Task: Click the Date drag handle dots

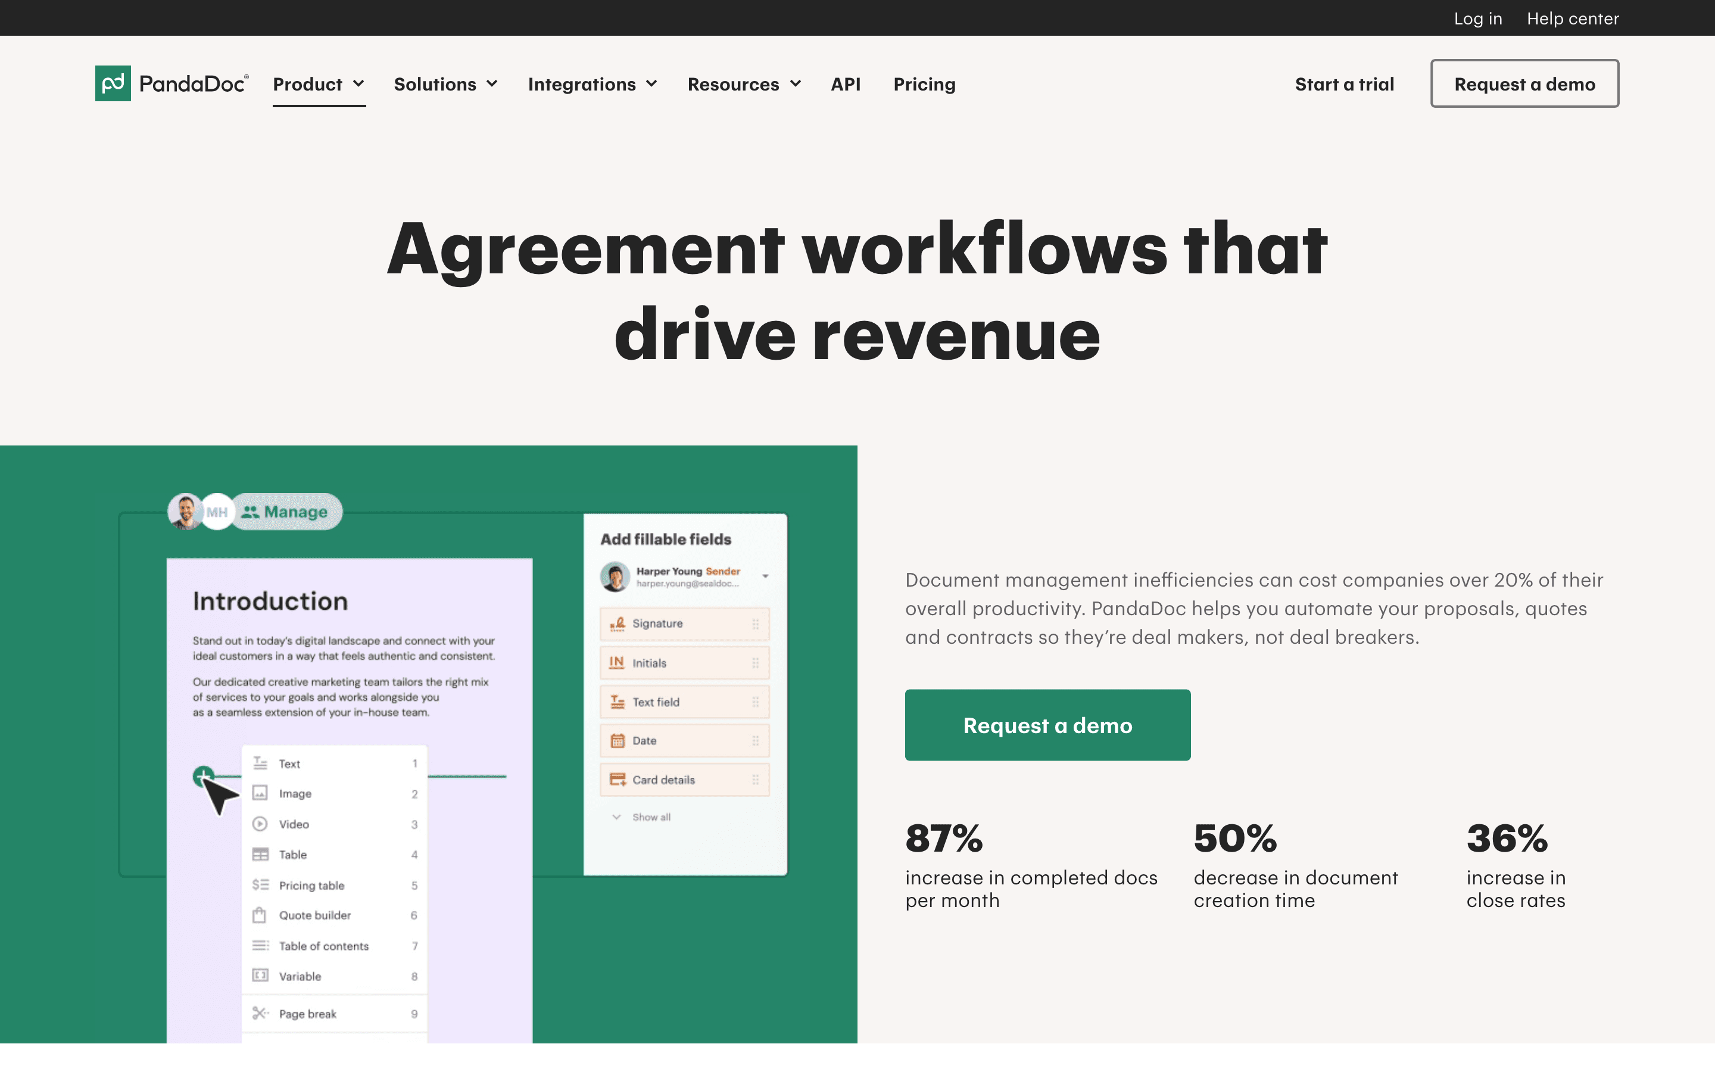Action: [756, 741]
